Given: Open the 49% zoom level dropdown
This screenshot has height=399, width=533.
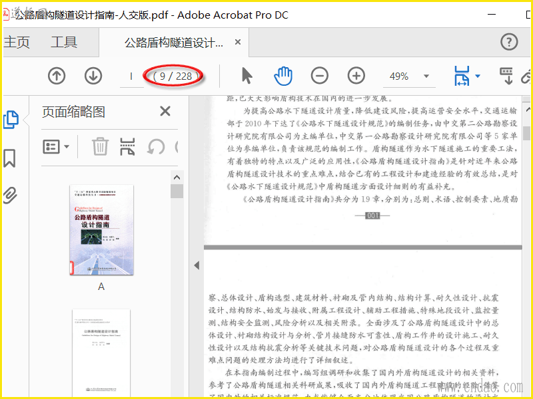Looking at the screenshot, I should [x=426, y=76].
